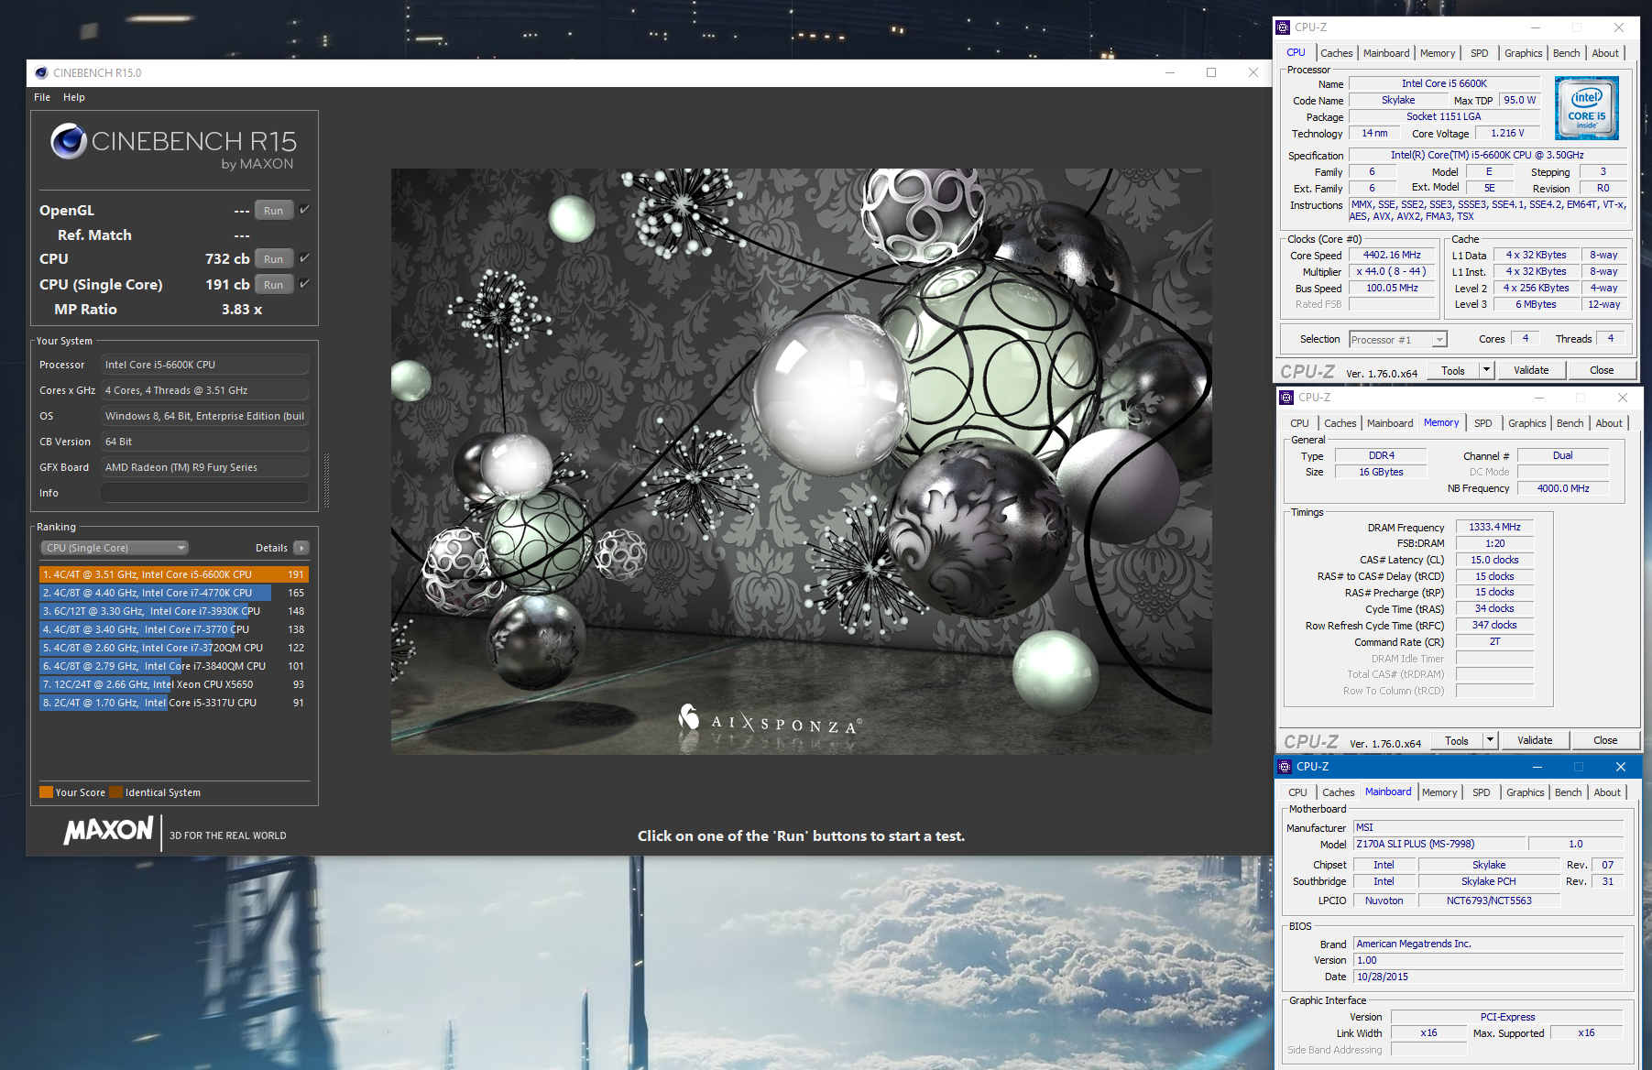Click the Cinebench app icon in title bar
This screenshot has width=1652, height=1070.
41,72
